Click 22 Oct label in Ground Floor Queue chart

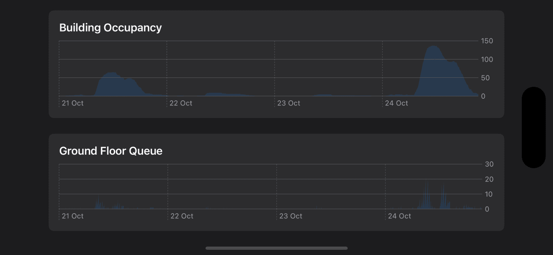182,216
